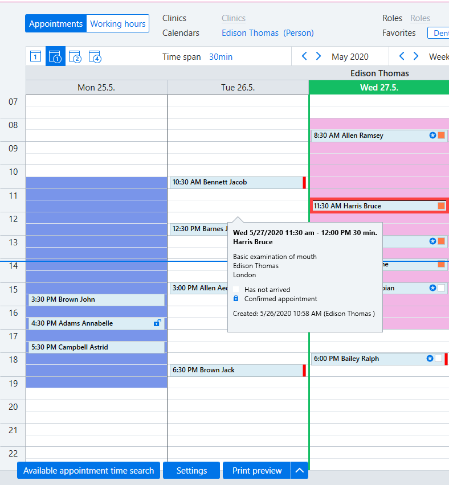
Task: Select the one-week calendar view icon
Action: (55, 56)
